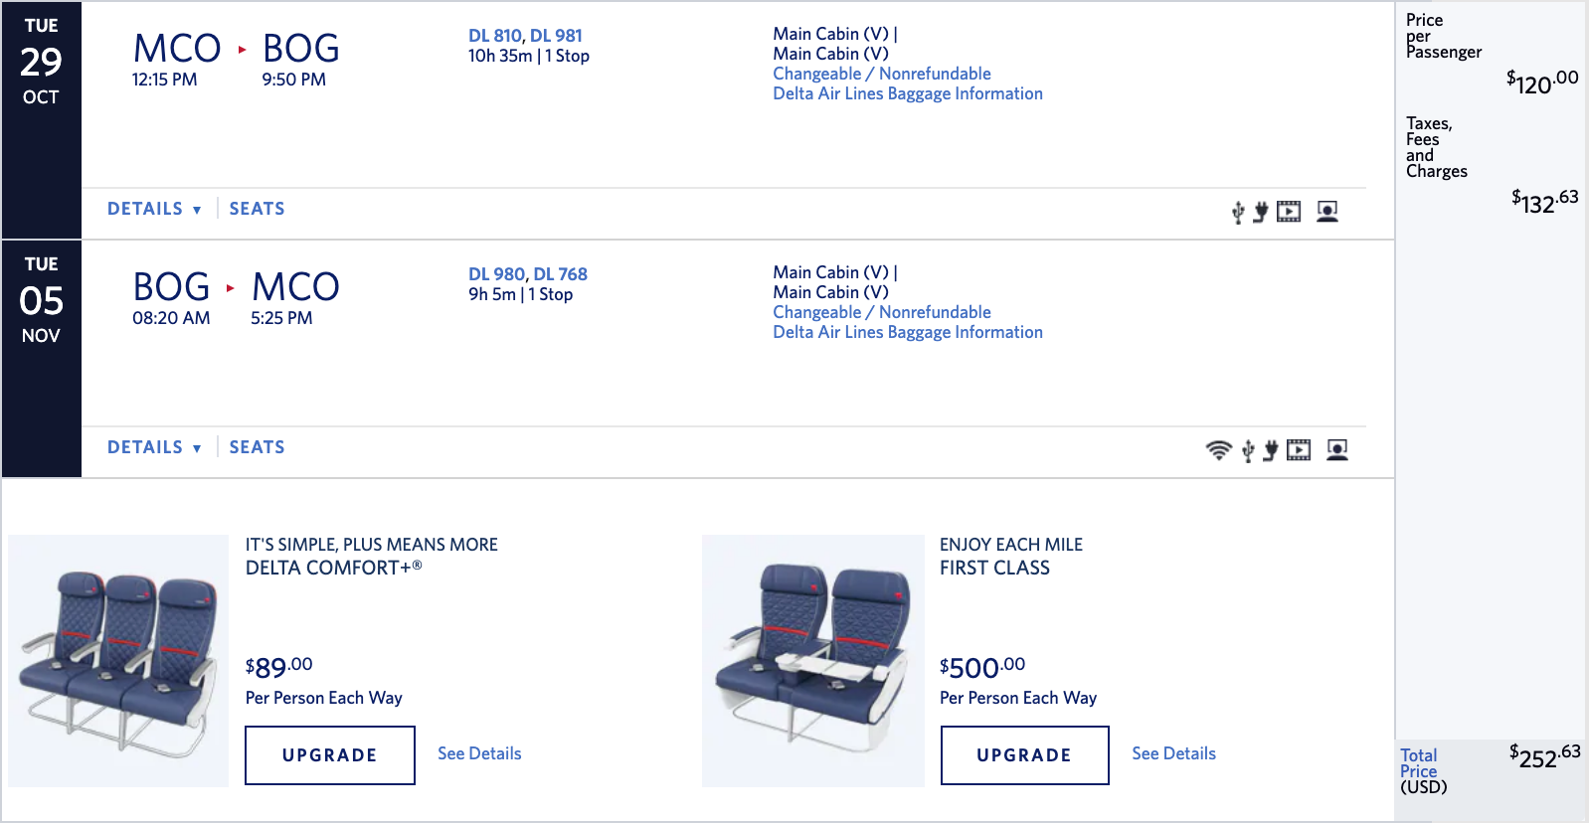This screenshot has width=1589, height=823.
Task: Click power outlet icon on the MCO to BOG flight
Action: pyautogui.click(x=1261, y=212)
